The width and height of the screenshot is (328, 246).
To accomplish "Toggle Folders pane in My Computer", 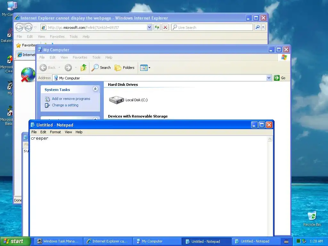I will point(125,68).
